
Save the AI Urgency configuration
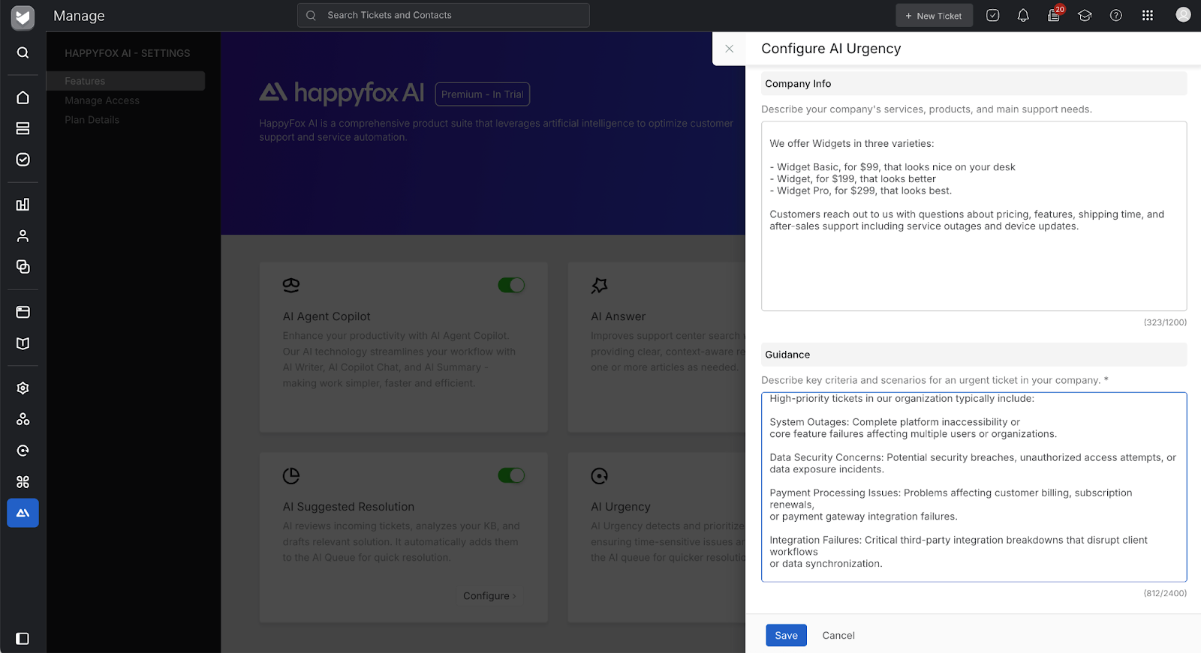[786, 635]
